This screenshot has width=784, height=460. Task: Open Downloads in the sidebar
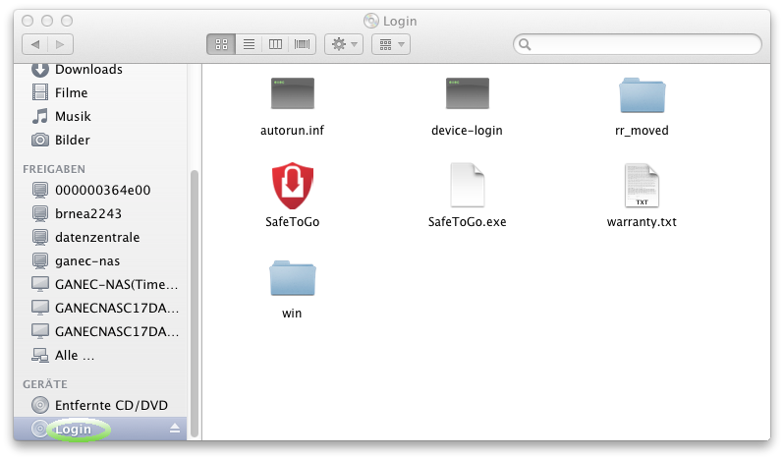coord(100,70)
